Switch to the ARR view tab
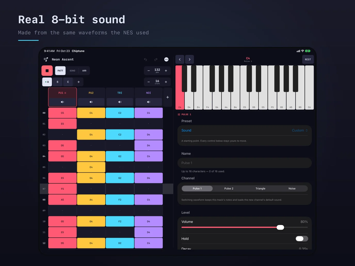The image size is (355, 266). 84,71
